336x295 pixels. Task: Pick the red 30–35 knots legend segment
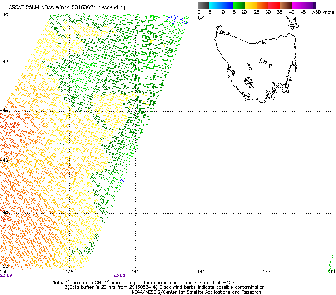[274, 5]
